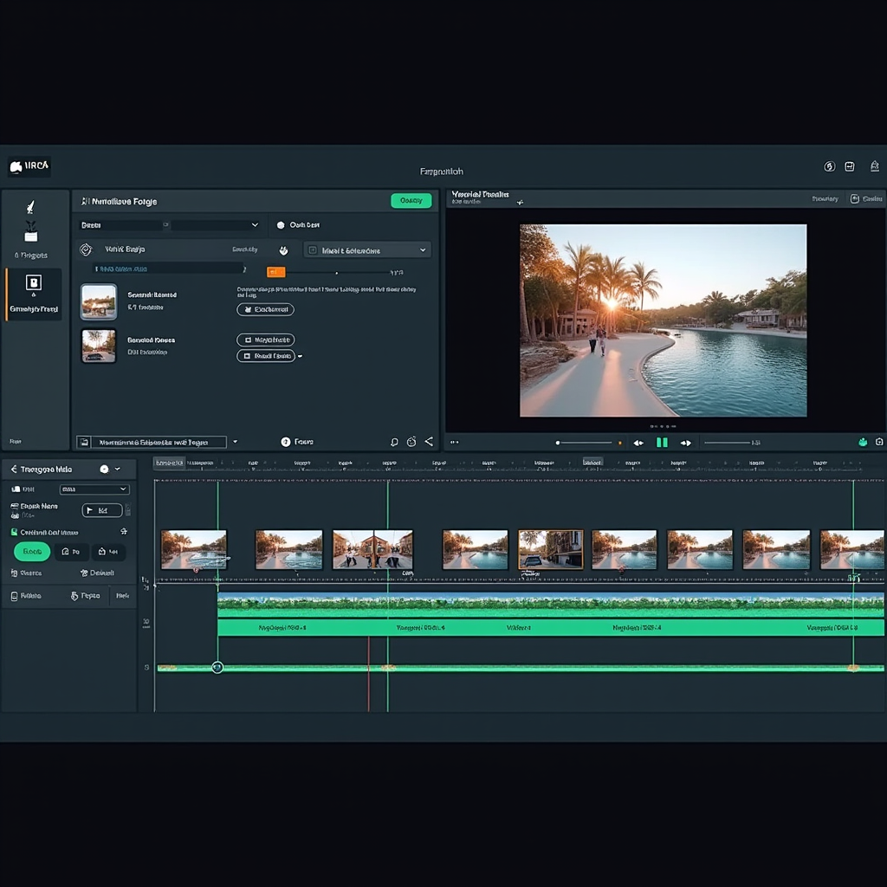Click the fast-forward icon in preview controls
This screenshot has height=887, width=887.
click(685, 443)
